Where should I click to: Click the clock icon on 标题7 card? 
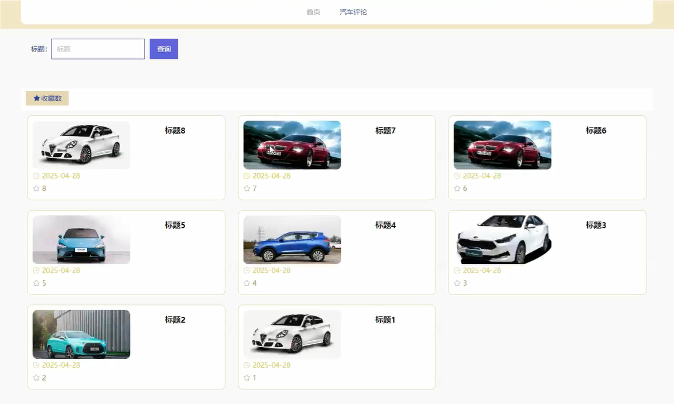coord(247,176)
